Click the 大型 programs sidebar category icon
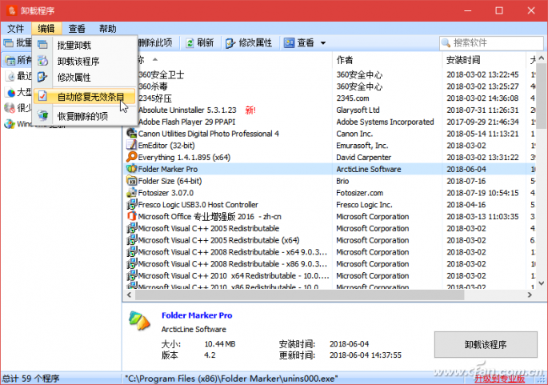Screen dimensions: 548x385 (11, 92)
